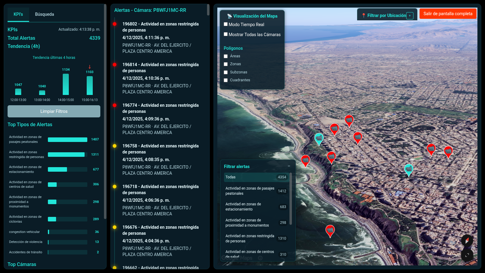
Task: Enable the Cuadrantes polygon checkbox
Action: [x=226, y=80]
